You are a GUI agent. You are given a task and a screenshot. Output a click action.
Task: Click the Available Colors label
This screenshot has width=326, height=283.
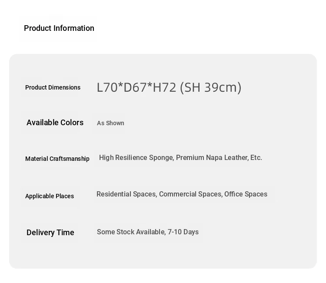(x=55, y=123)
